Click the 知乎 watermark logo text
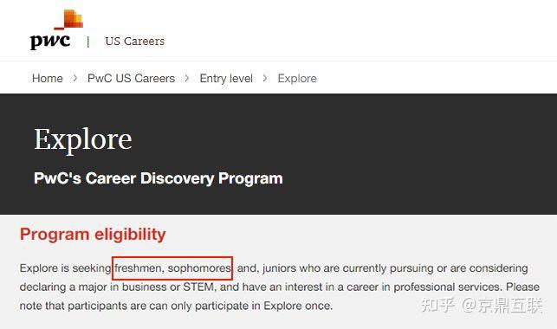This screenshot has height=329, width=557. (437, 306)
